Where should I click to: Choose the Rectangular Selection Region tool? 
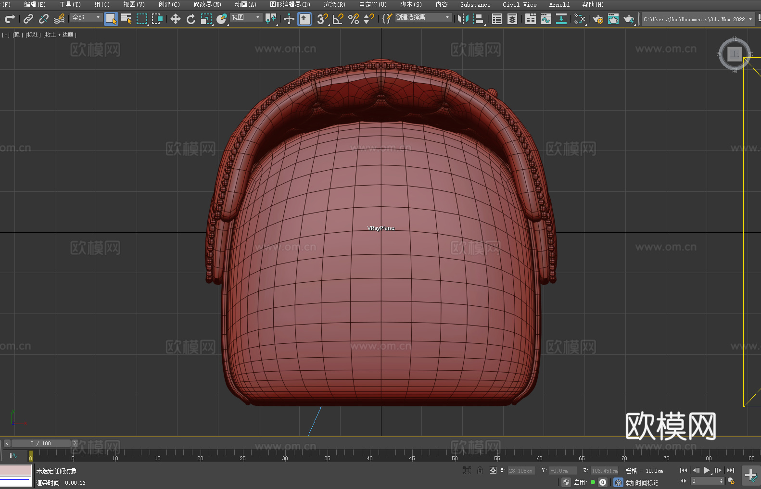coord(142,19)
